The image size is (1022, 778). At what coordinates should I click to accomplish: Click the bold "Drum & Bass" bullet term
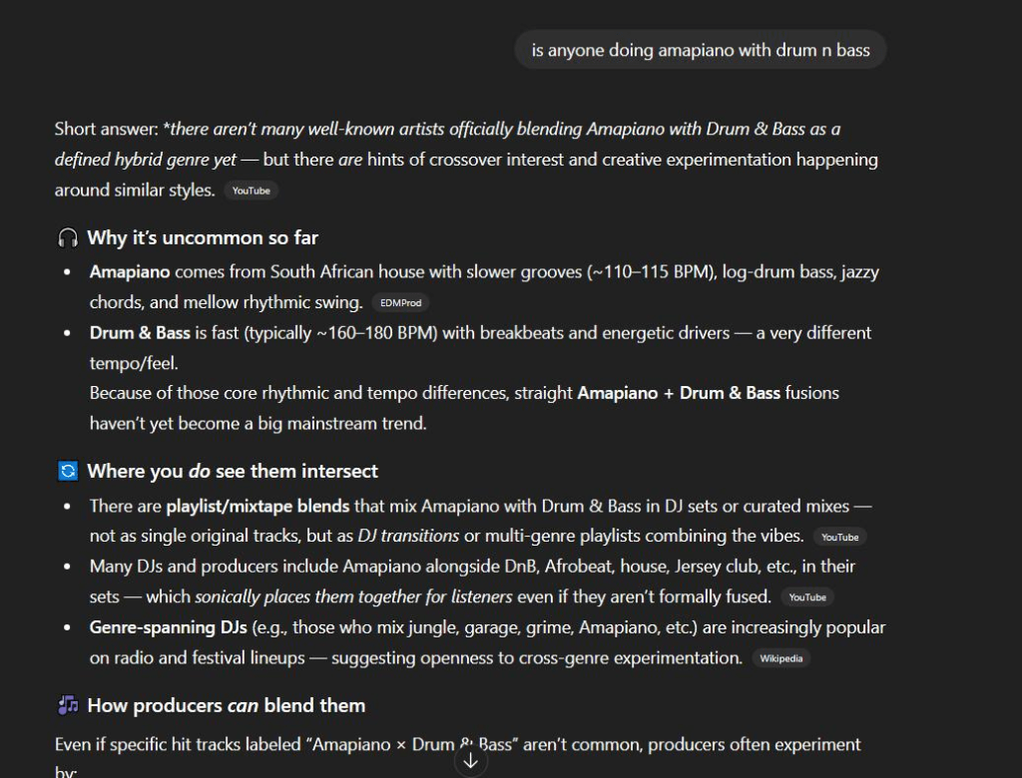[x=140, y=332]
